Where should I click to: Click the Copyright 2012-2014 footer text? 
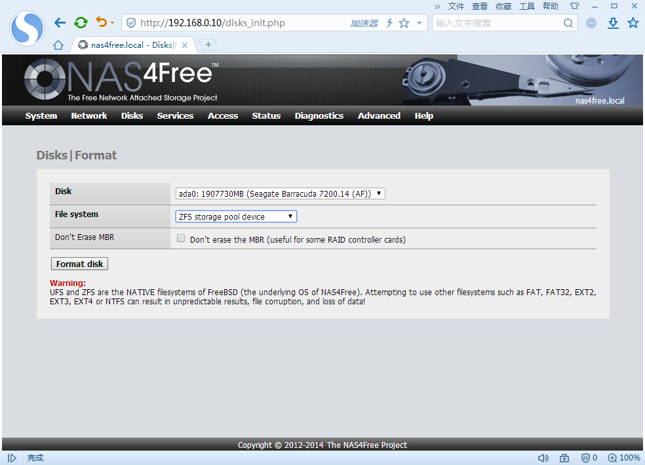point(322,445)
